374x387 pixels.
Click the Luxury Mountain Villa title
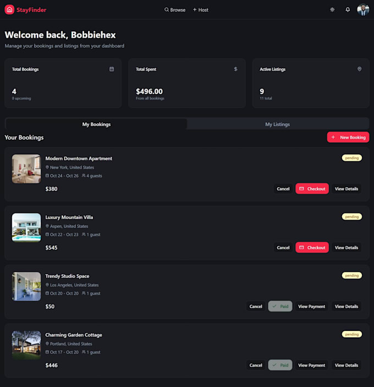[x=69, y=217]
